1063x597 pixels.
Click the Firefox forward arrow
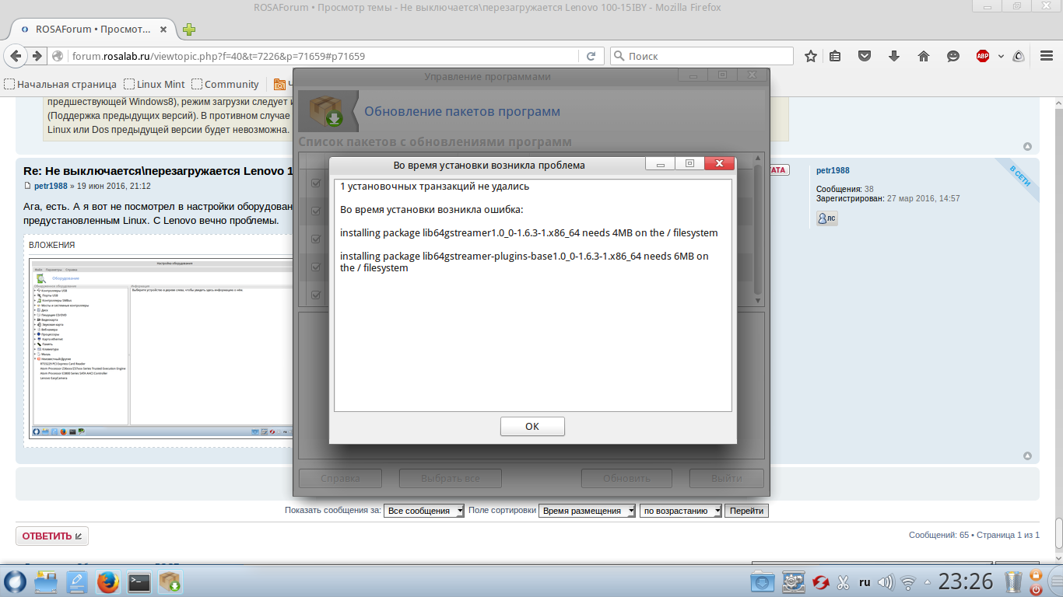point(36,56)
